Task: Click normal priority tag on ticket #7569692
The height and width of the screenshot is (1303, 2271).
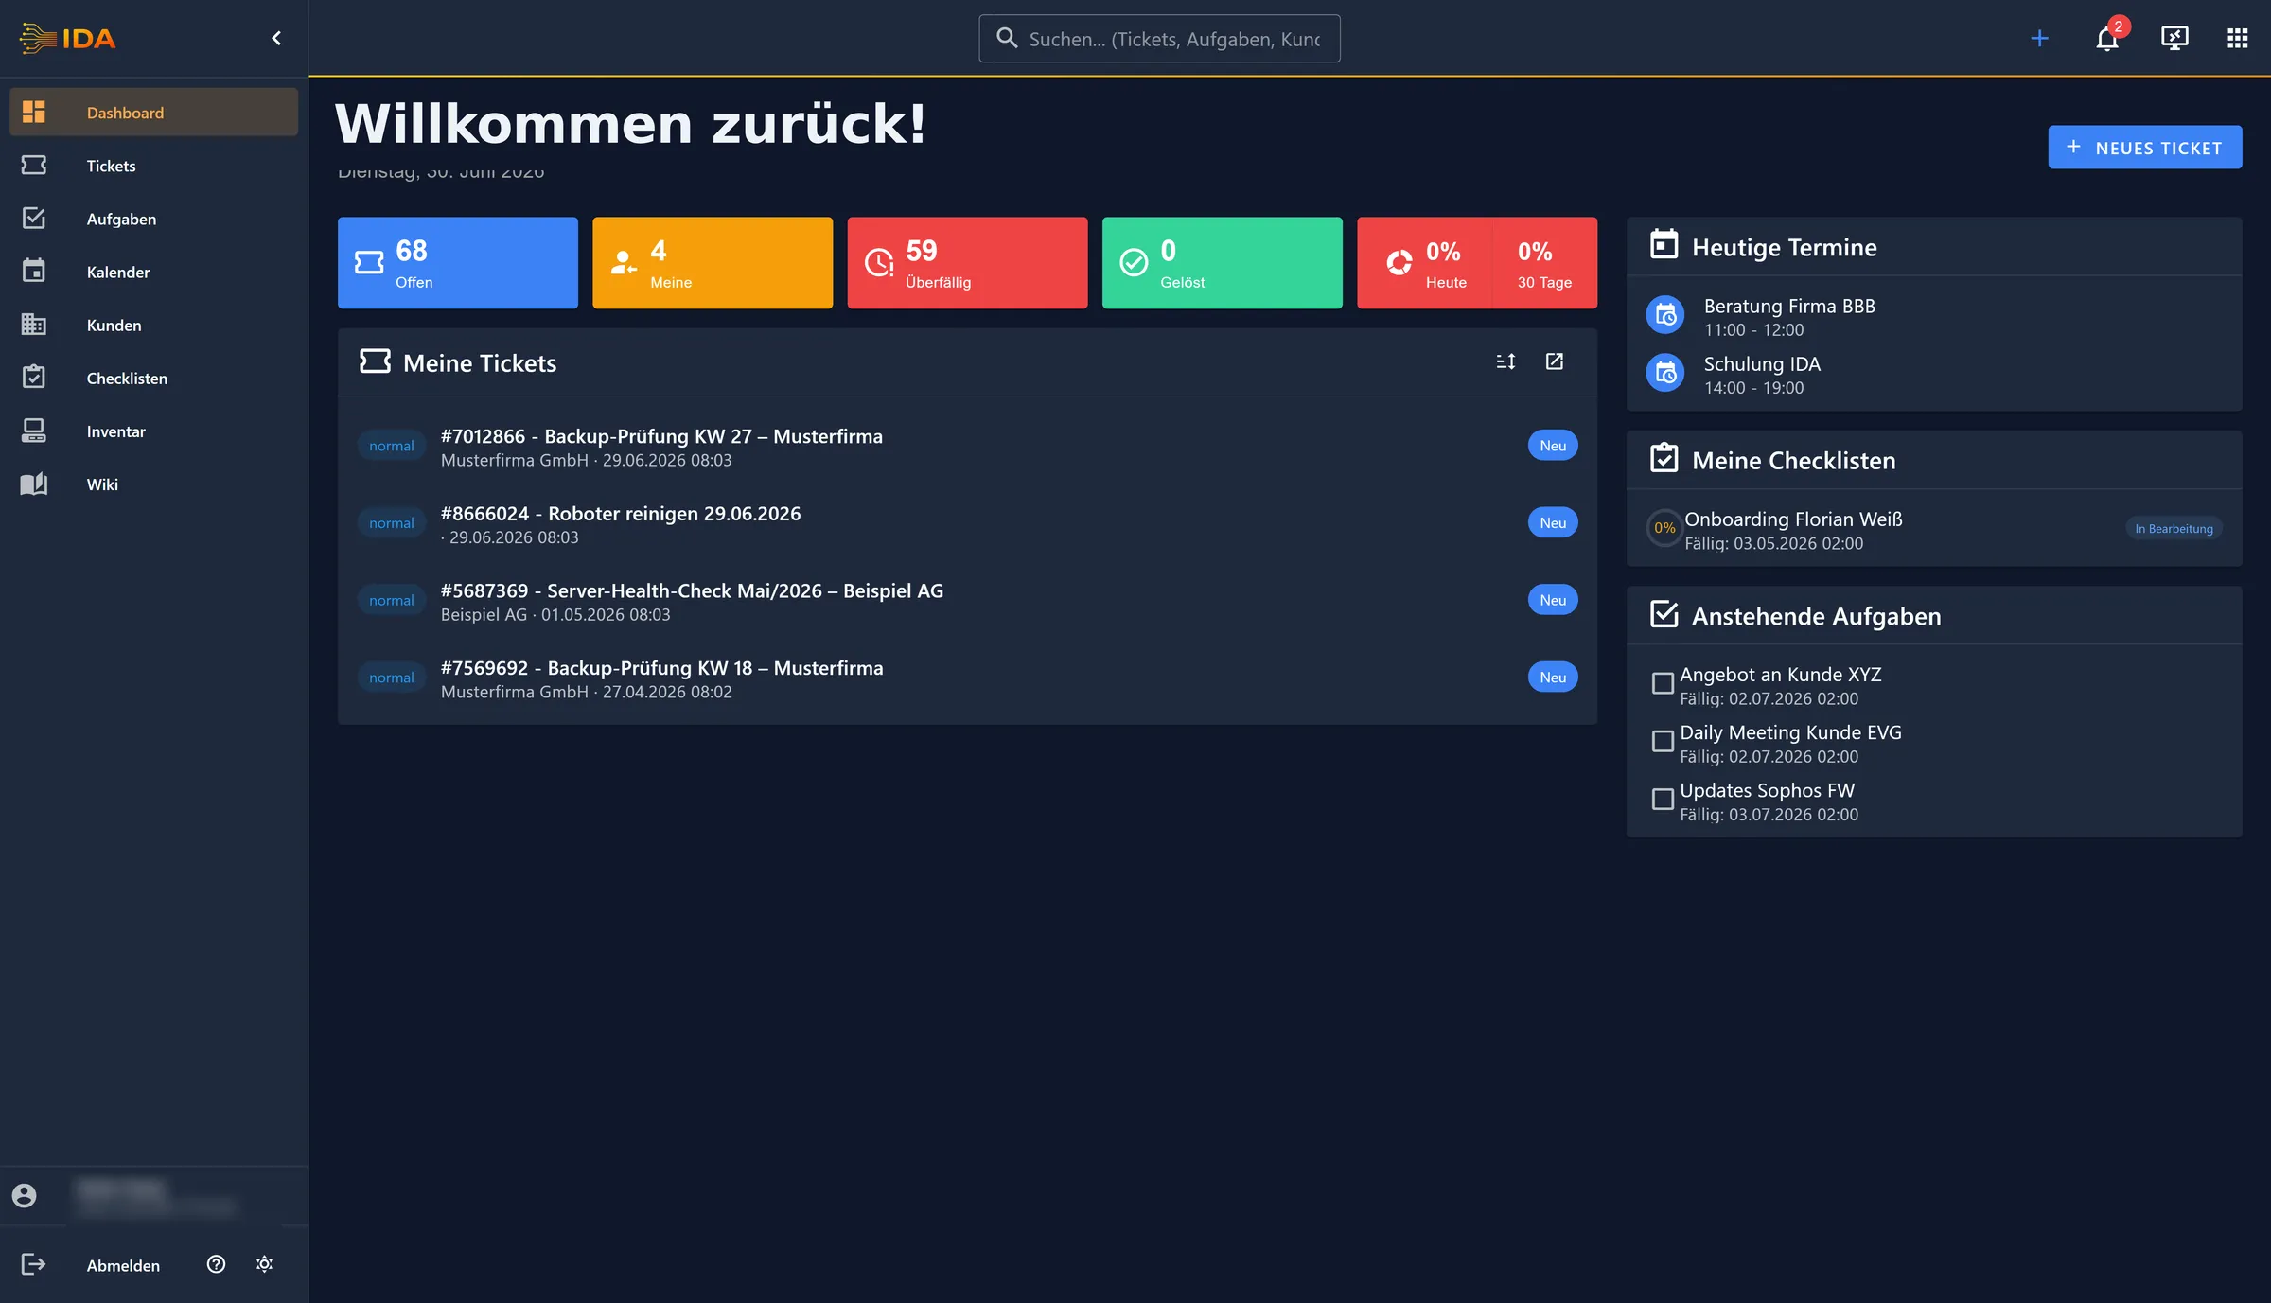Action: 392,678
